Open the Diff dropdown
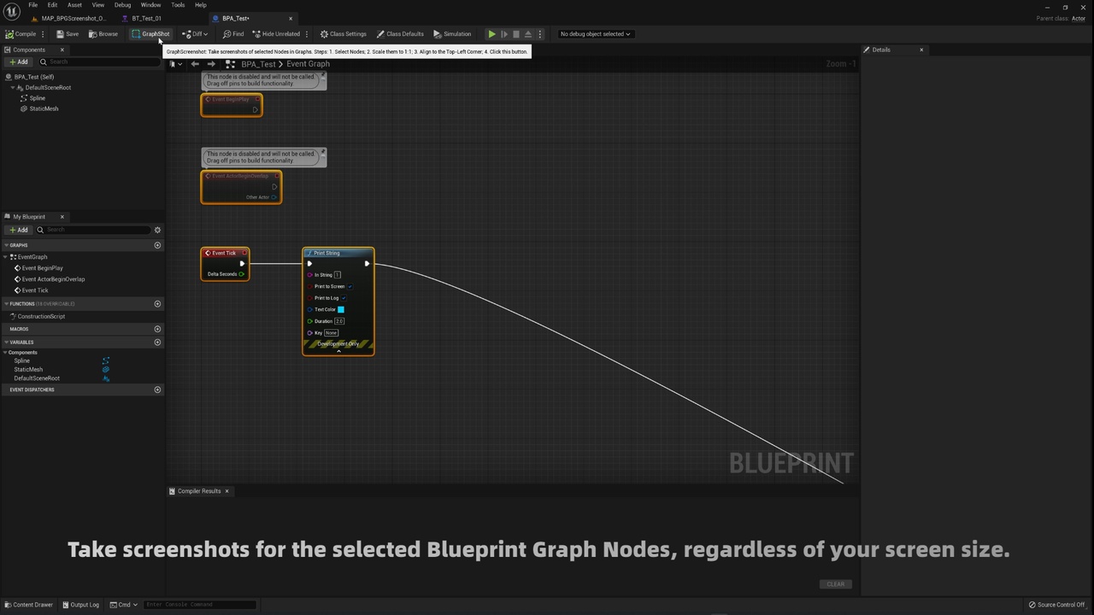Image resolution: width=1094 pixels, height=615 pixels. click(x=195, y=34)
